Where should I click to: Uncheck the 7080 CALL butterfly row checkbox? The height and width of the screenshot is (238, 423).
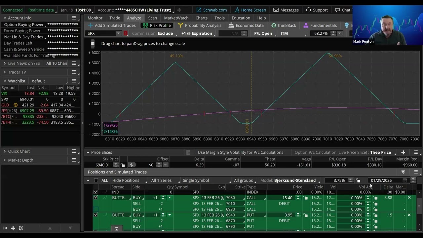coord(96,198)
